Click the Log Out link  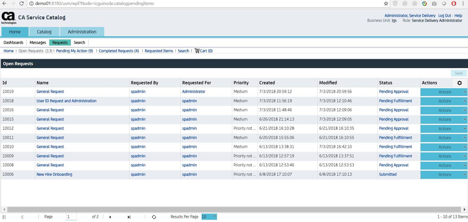click(444, 16)
